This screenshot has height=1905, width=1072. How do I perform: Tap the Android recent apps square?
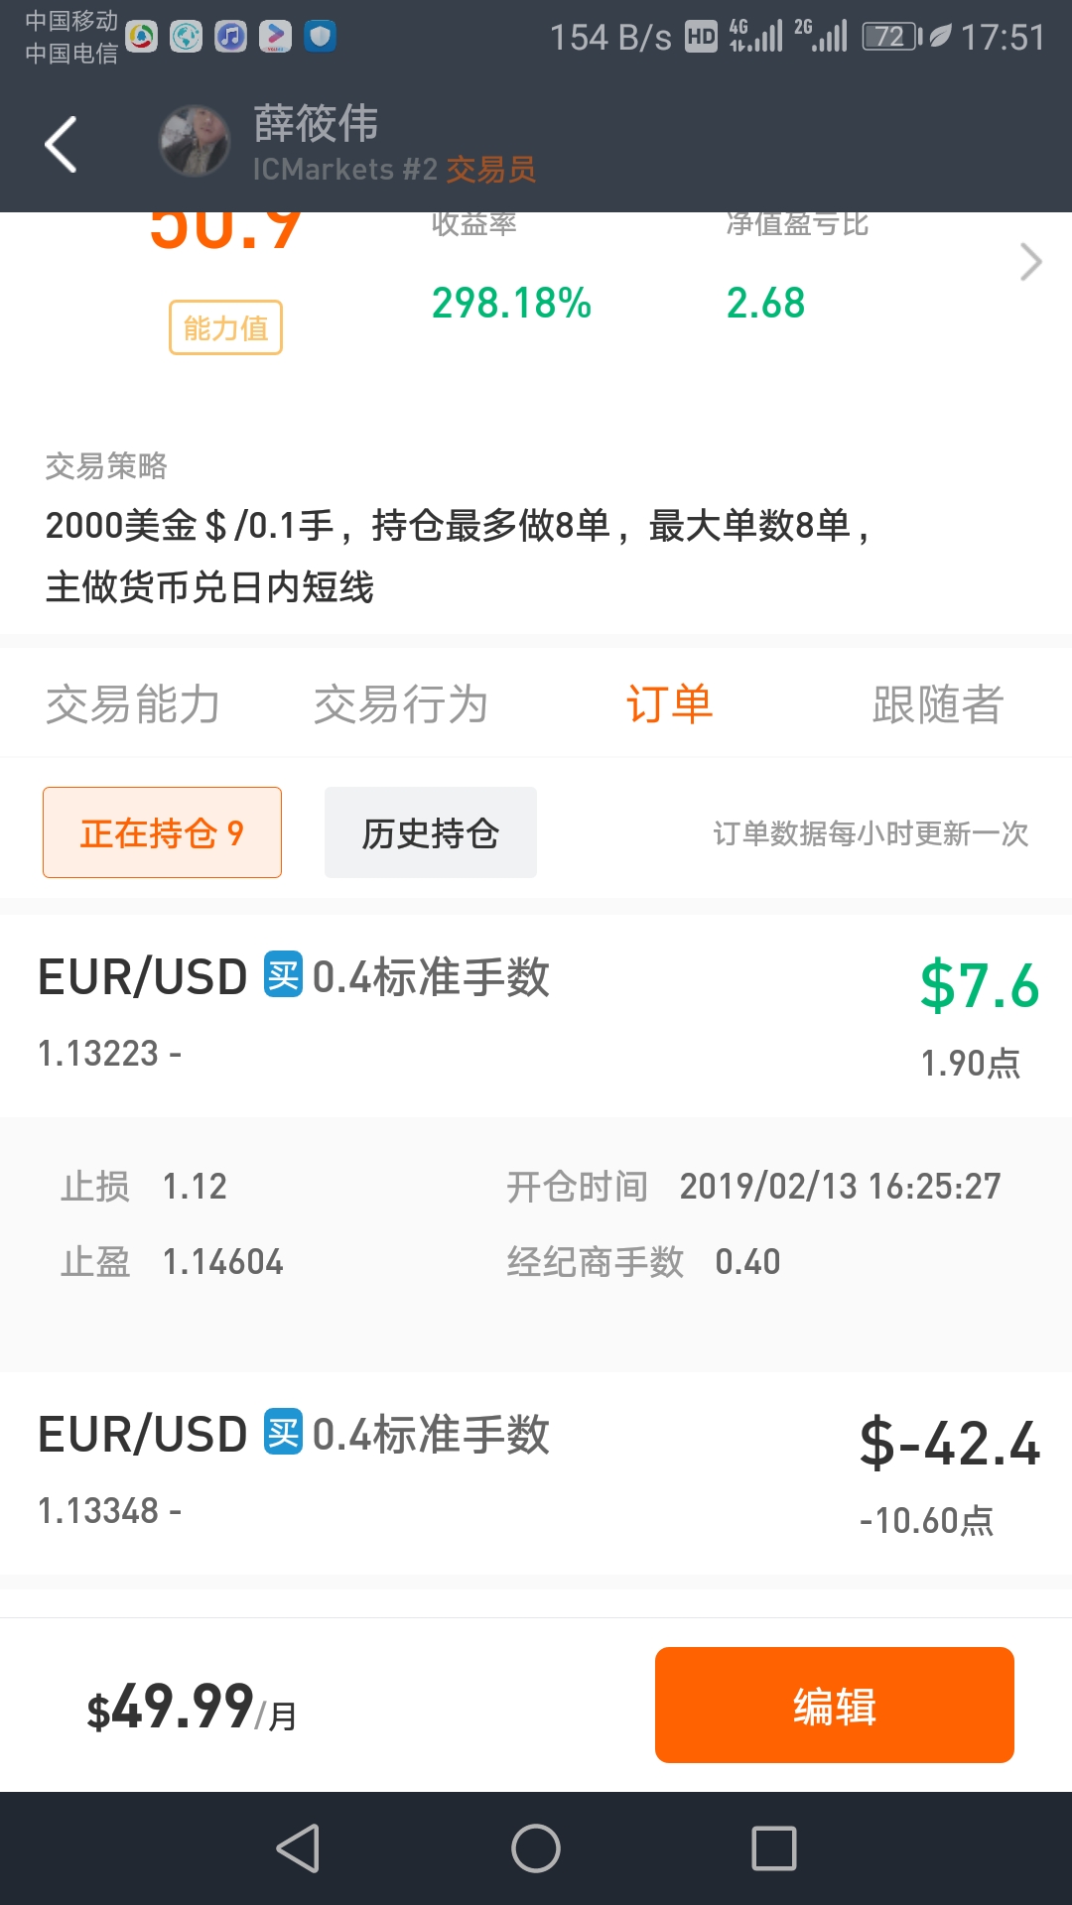tap(774, 1848)
